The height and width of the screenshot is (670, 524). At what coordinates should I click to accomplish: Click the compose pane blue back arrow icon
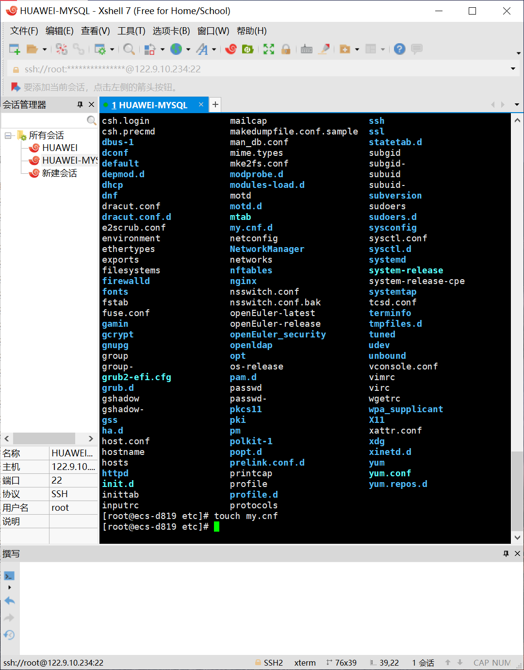(9, 601)
